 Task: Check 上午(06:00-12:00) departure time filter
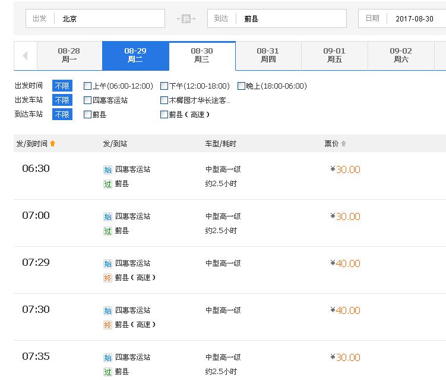(x=88, y=86)
